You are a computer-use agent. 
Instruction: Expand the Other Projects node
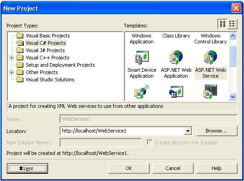(x=11, y=72)
